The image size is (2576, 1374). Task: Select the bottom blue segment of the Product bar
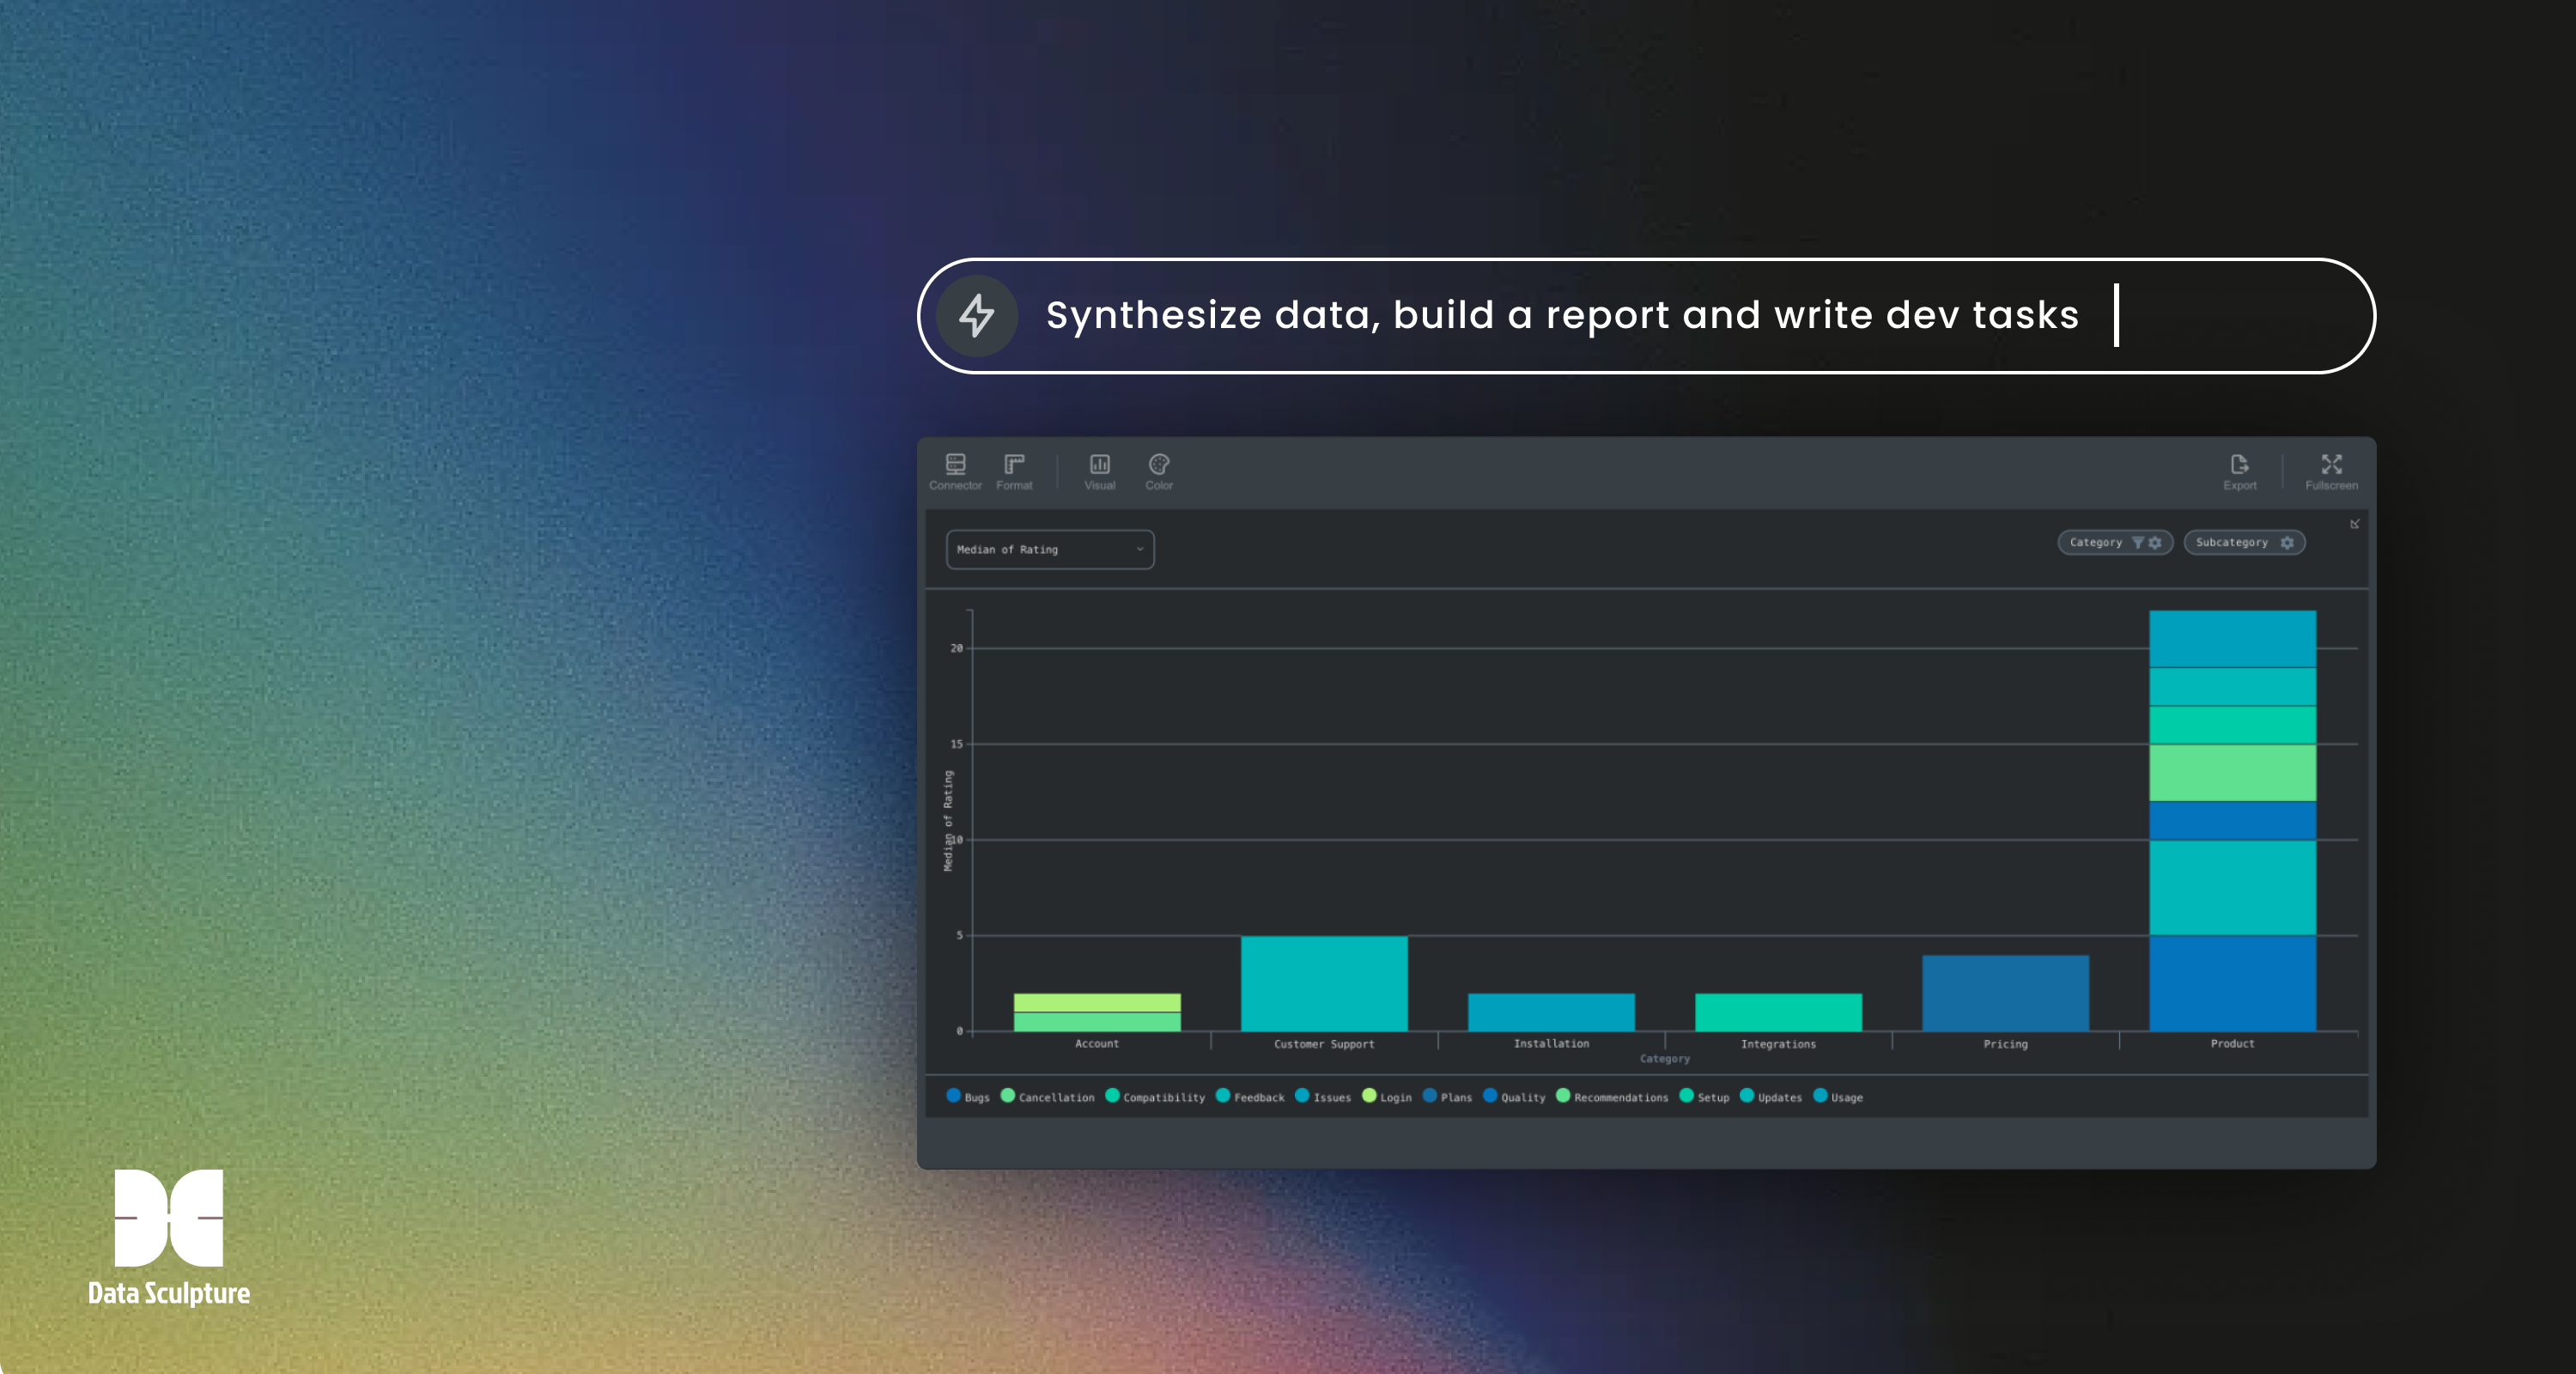click(2232, 984)
